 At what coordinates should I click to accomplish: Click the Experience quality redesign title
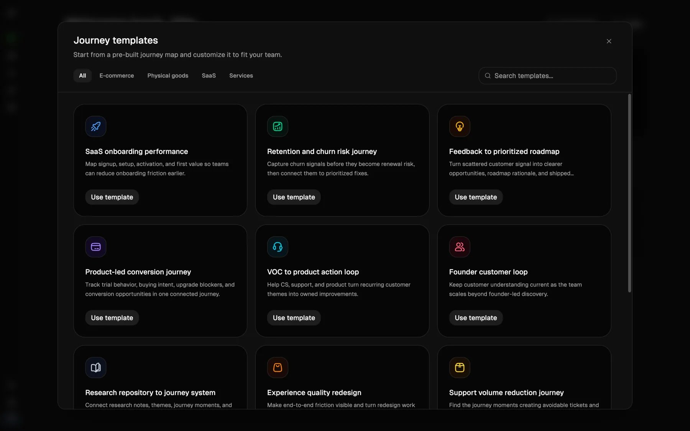[314, 392]
